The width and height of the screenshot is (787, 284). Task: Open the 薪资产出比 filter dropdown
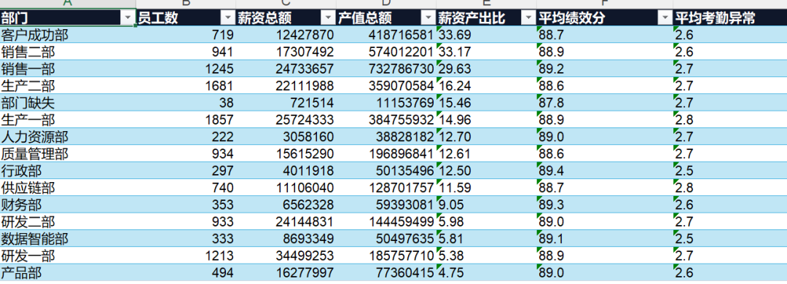click(x=529, y=18)
